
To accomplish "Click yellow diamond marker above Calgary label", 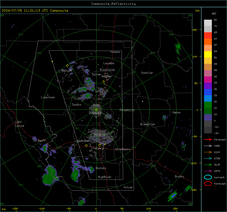I will coord(100,145).
